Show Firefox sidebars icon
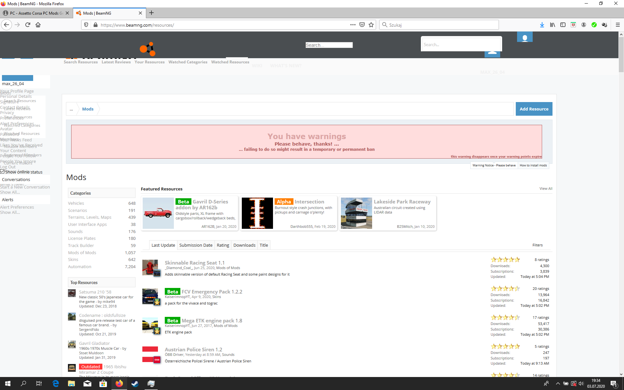The height and width of the screenshot is (390, 624). tap(563, 25)
